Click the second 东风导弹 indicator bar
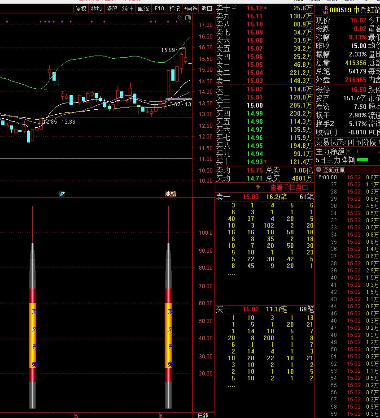The image size is (380, 418). coord(168,306)
